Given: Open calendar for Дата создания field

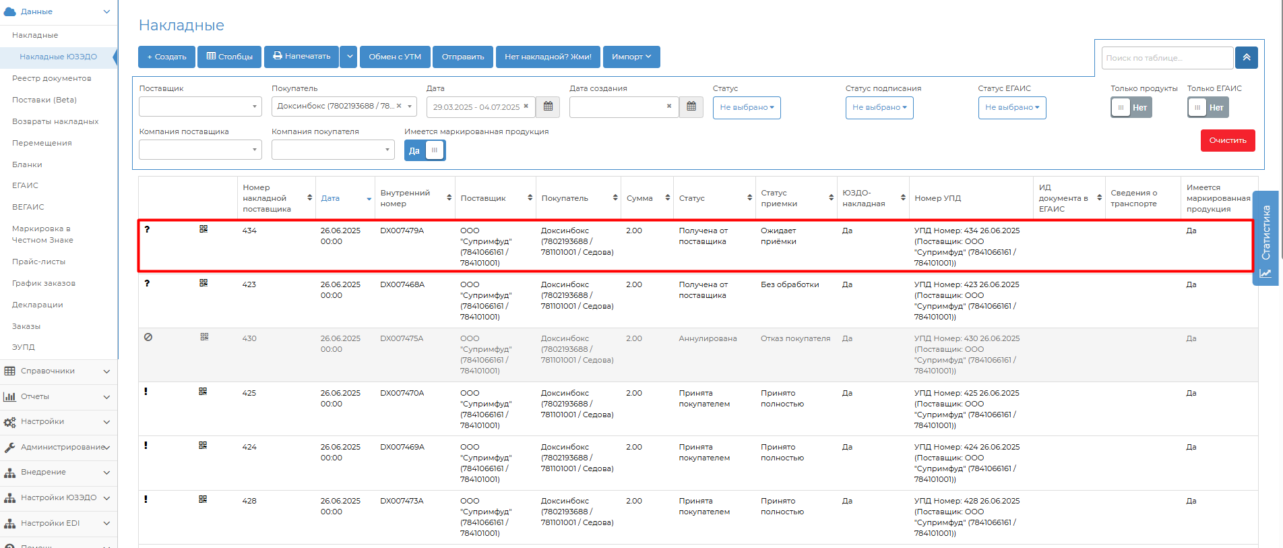Looking at the screenshot, I should coord(691,107).
